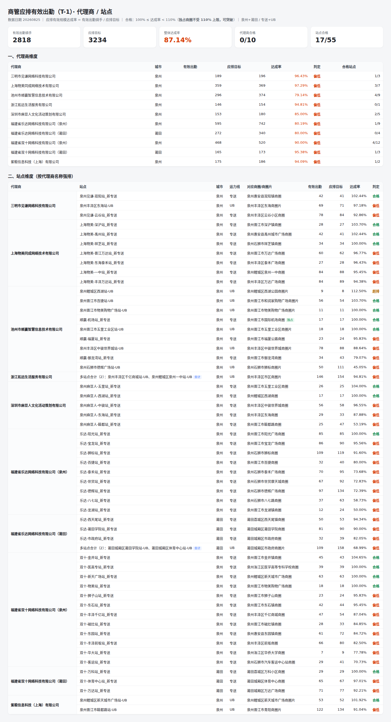The width and height of the screenshot is (391, 722).
Task: Click 泉州洛江区医学高等专科学校商圈 cell
Action: [x=272, y=567]
